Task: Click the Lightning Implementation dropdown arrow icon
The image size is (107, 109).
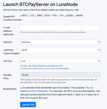Action: (99, 50)
